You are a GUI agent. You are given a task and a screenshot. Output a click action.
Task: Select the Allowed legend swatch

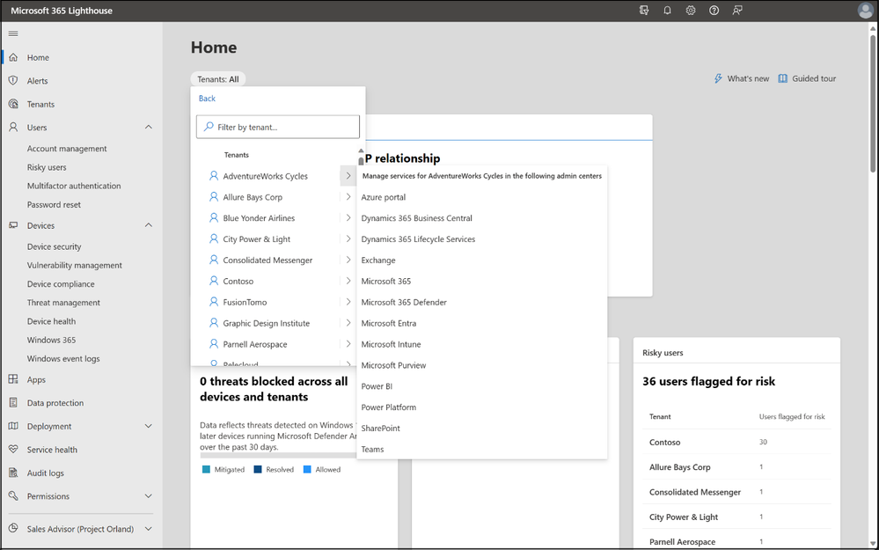pos(307,469)
